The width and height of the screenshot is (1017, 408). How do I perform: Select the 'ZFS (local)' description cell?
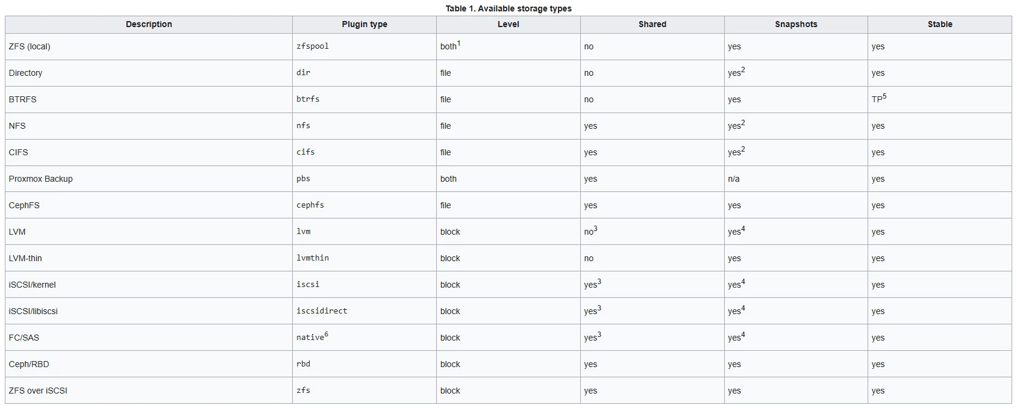[x=149, y=46]
